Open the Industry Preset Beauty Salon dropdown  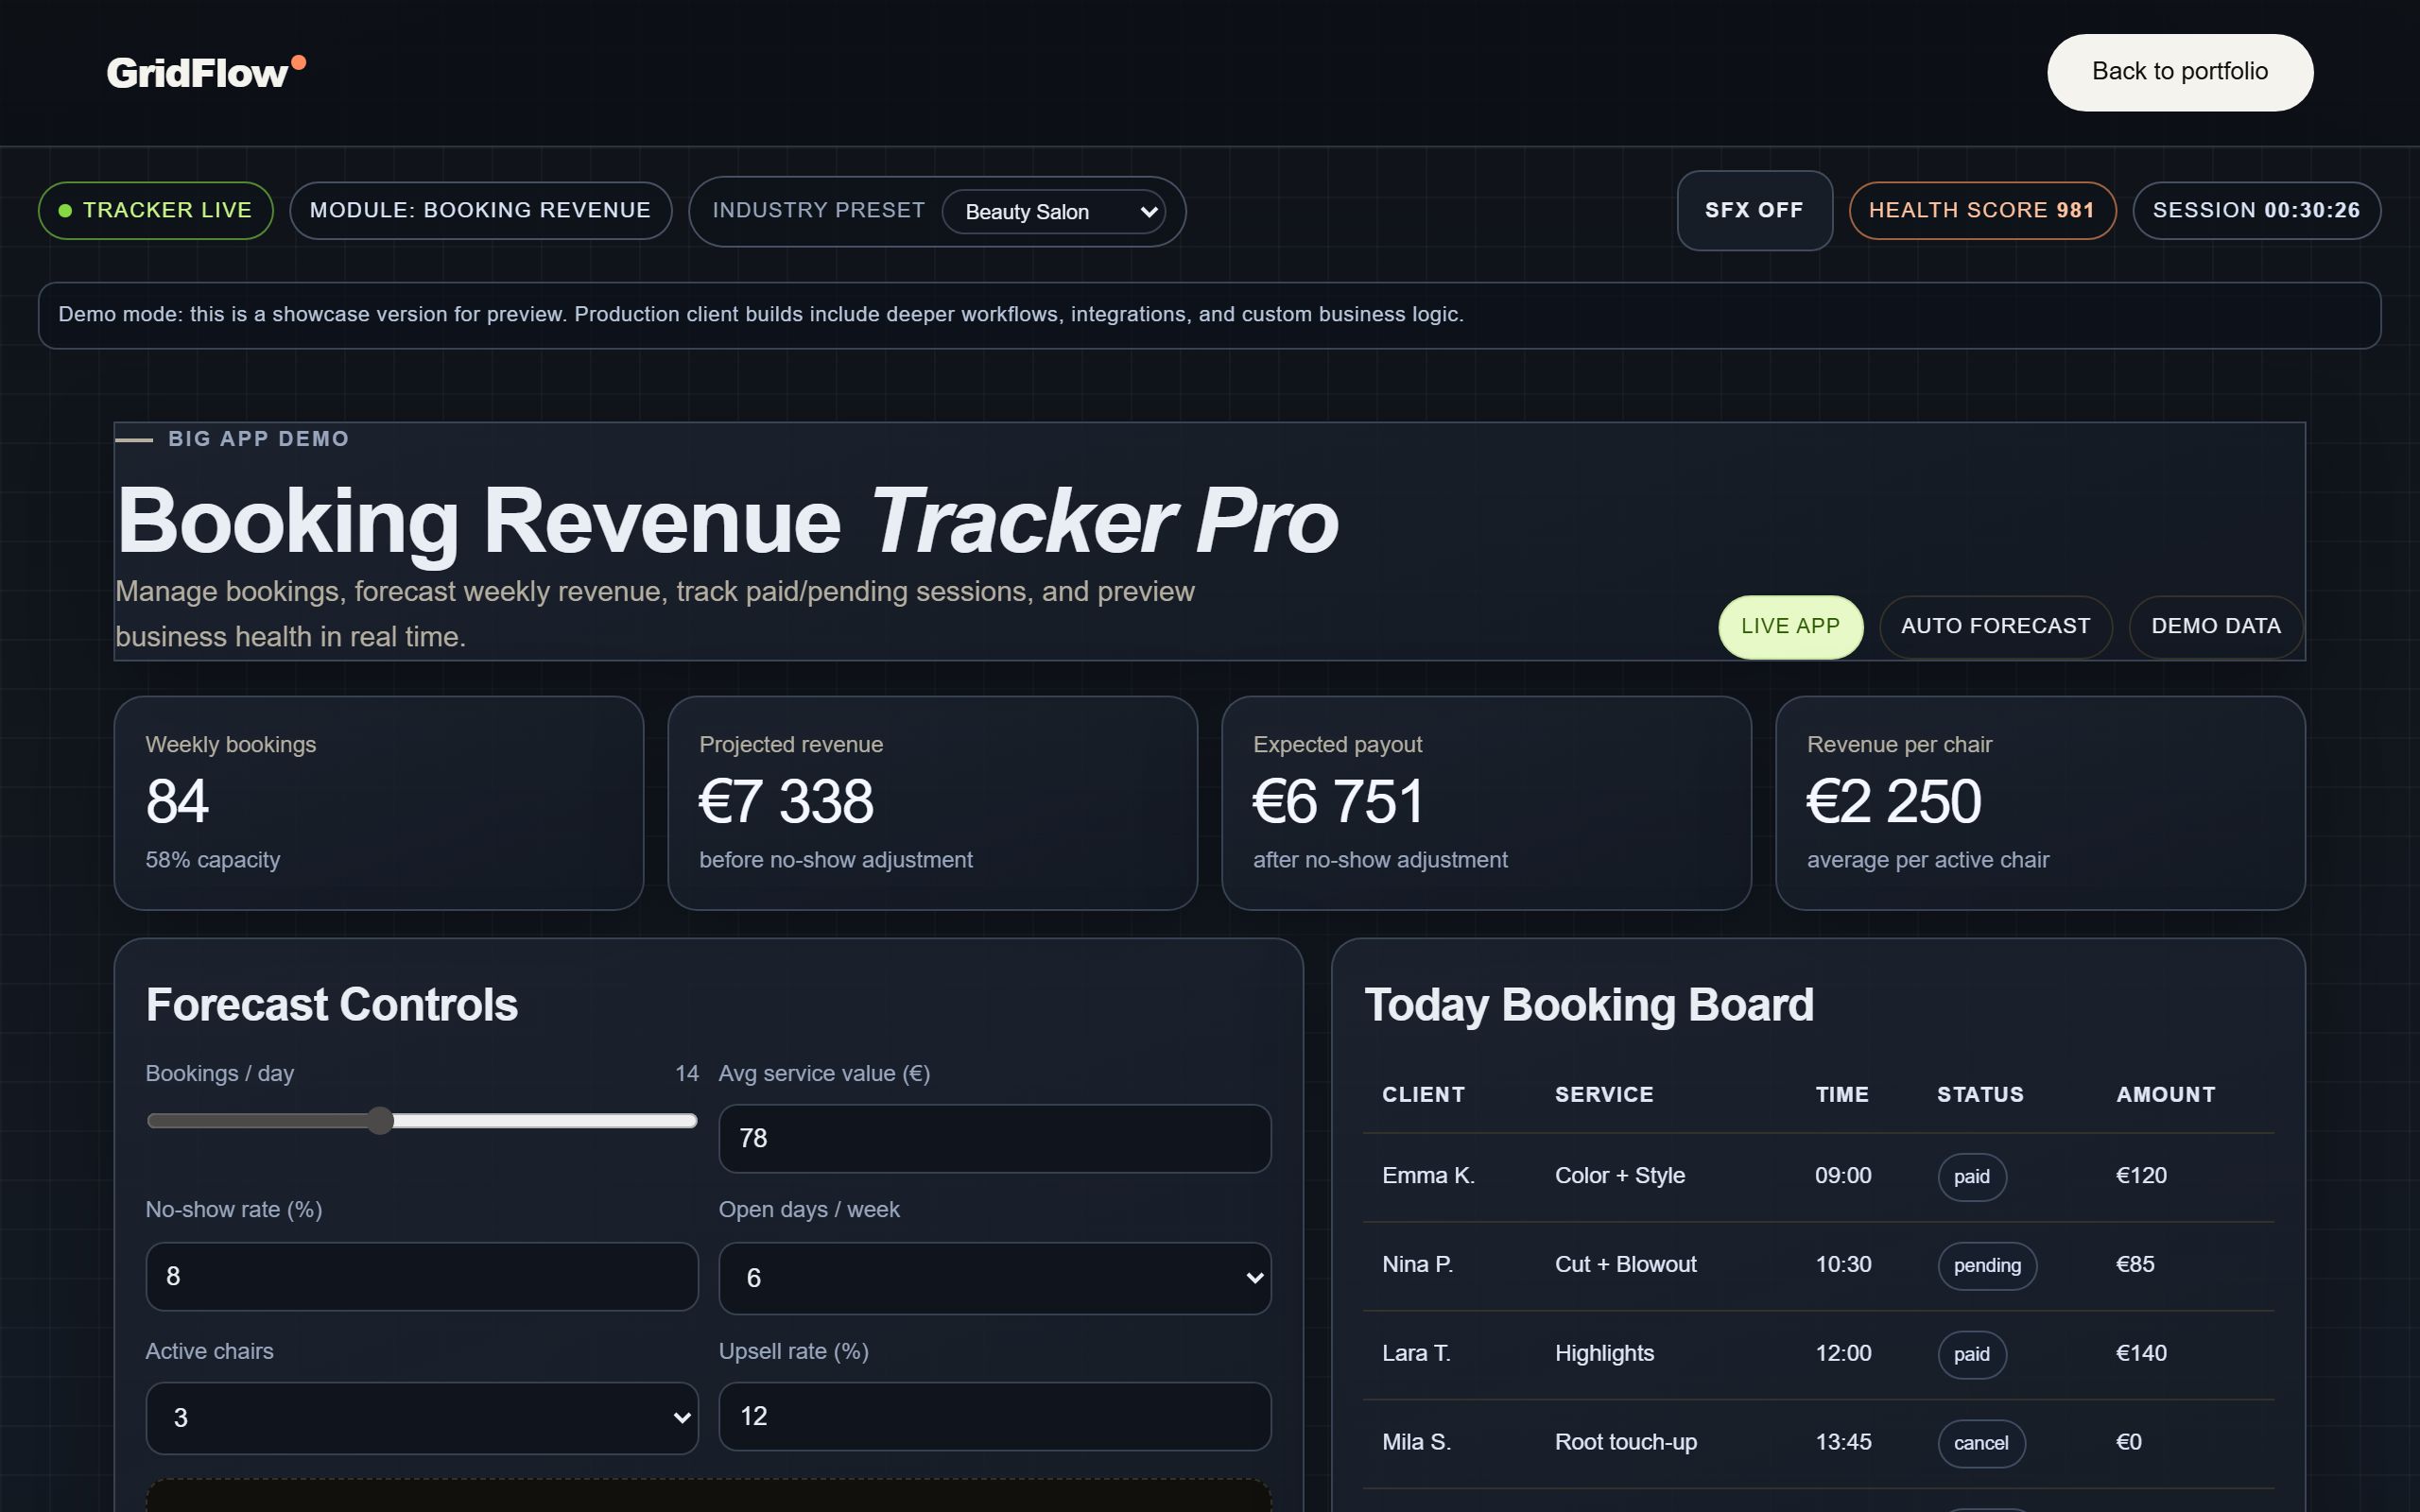(x=1053, y=211)
